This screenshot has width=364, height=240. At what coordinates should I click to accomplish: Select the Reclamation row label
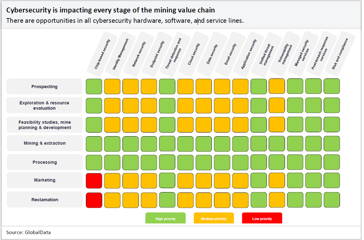point(44,200)
